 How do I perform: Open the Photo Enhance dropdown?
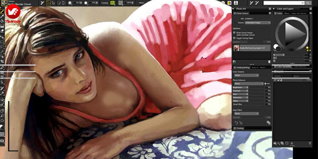249,83
